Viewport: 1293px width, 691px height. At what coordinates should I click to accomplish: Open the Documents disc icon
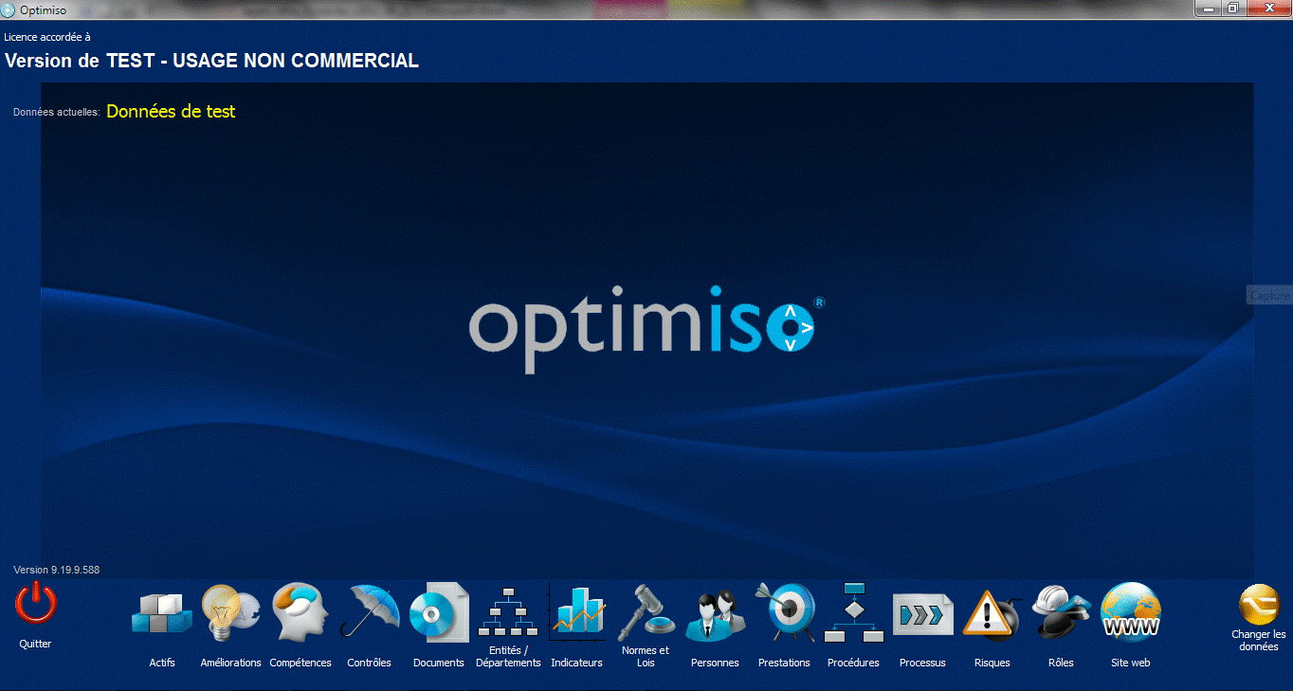439,612
